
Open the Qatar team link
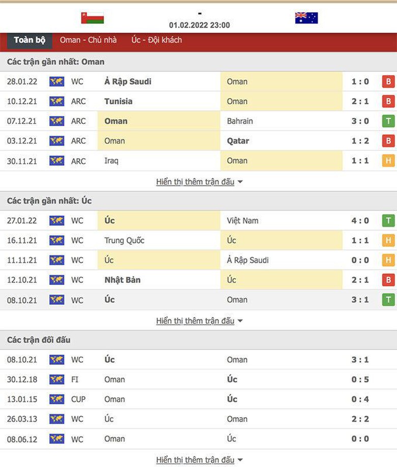[238, 141]
